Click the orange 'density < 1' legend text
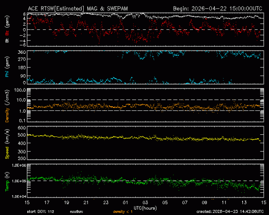 point(122,212)
